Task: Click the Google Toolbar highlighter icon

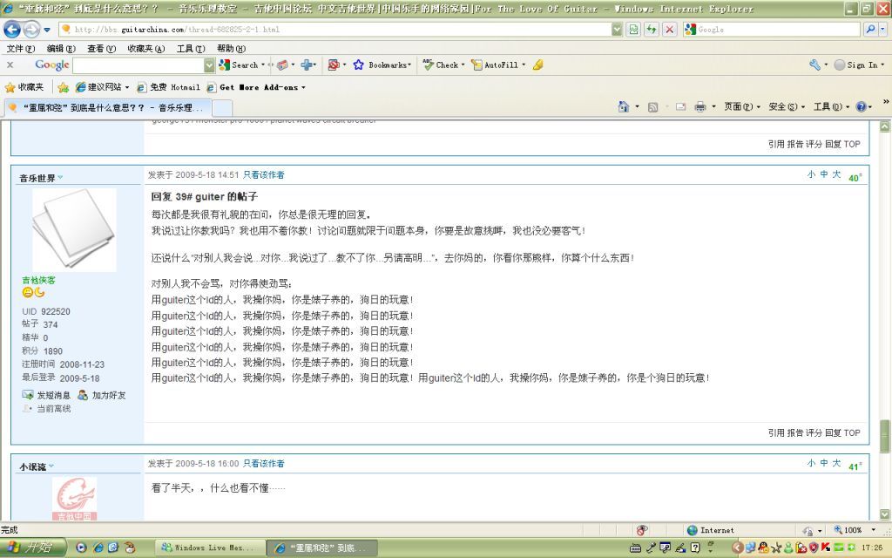Action: coord(537,65)
